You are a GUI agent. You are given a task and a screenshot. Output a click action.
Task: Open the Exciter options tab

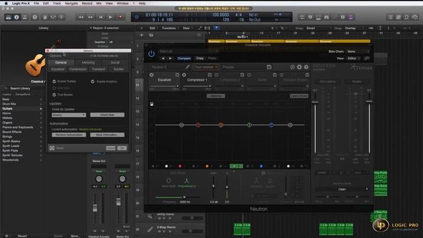119,69
